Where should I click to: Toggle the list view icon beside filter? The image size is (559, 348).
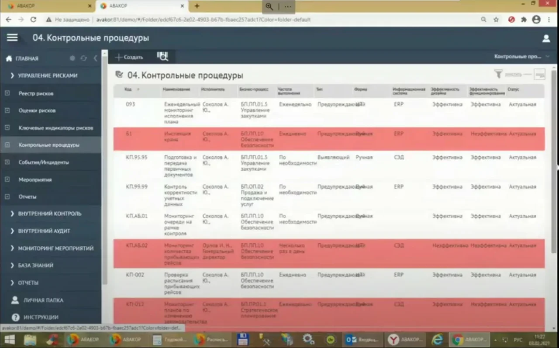coord(540,74)
